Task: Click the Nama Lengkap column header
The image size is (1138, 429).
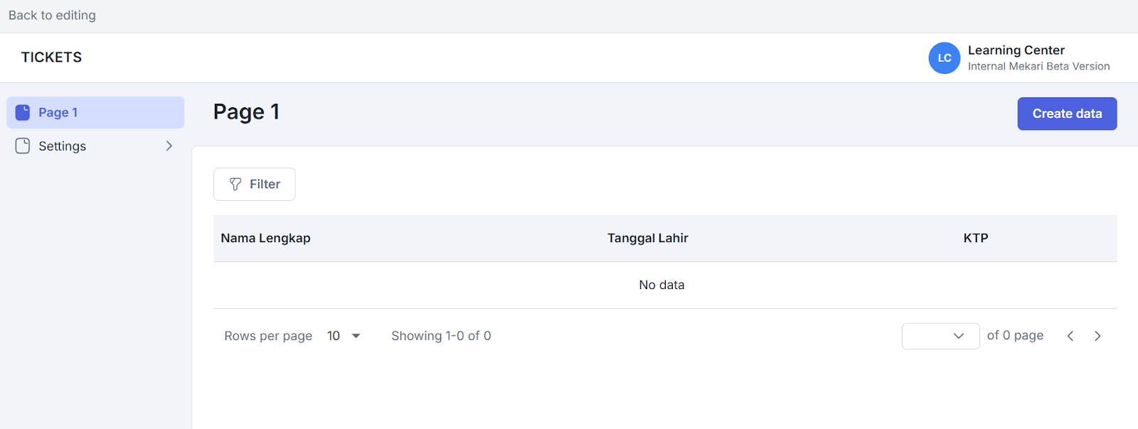Action: (x=265, y=239)
